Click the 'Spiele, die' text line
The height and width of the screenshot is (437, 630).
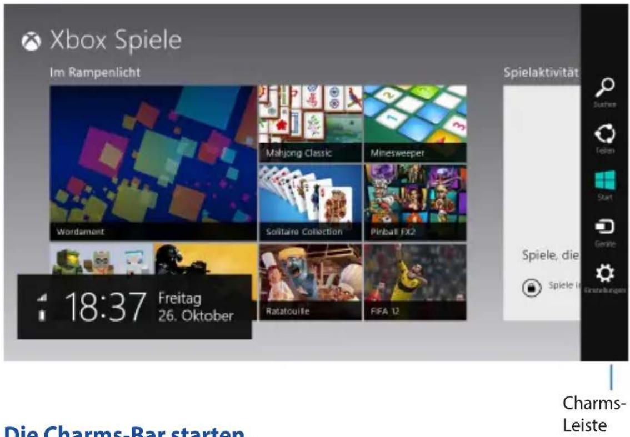[551, 255]
